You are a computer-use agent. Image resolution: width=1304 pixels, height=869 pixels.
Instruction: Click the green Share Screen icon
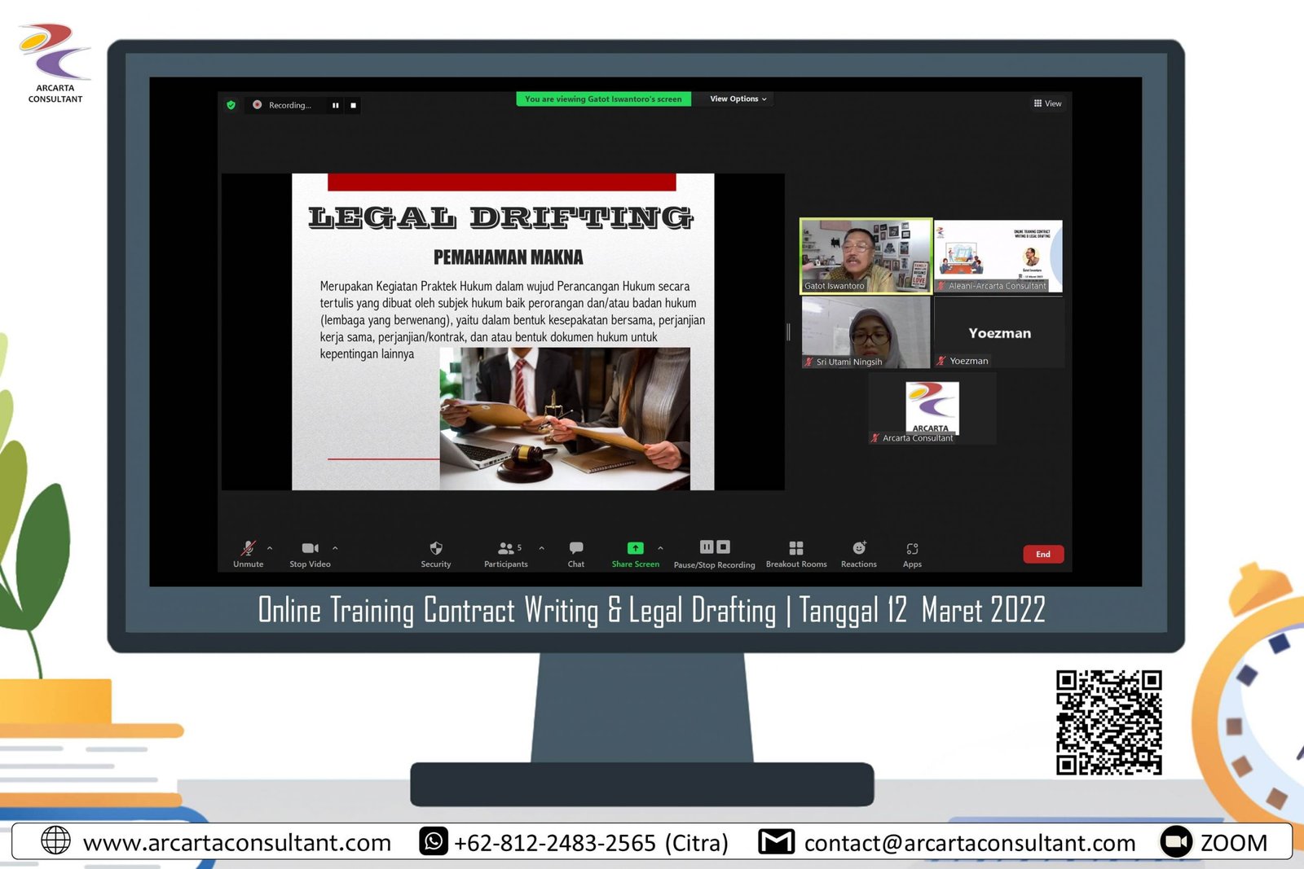pos(635,549)
